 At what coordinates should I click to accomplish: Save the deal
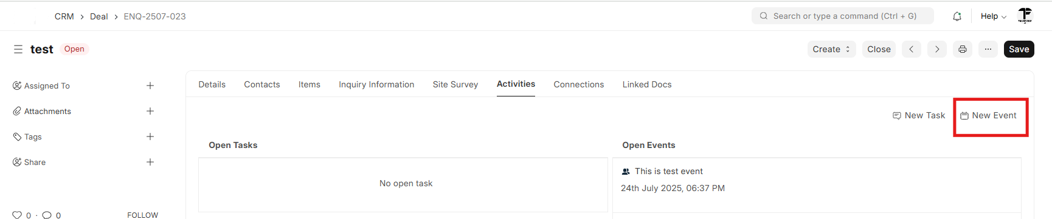(x=1019, y=49)
